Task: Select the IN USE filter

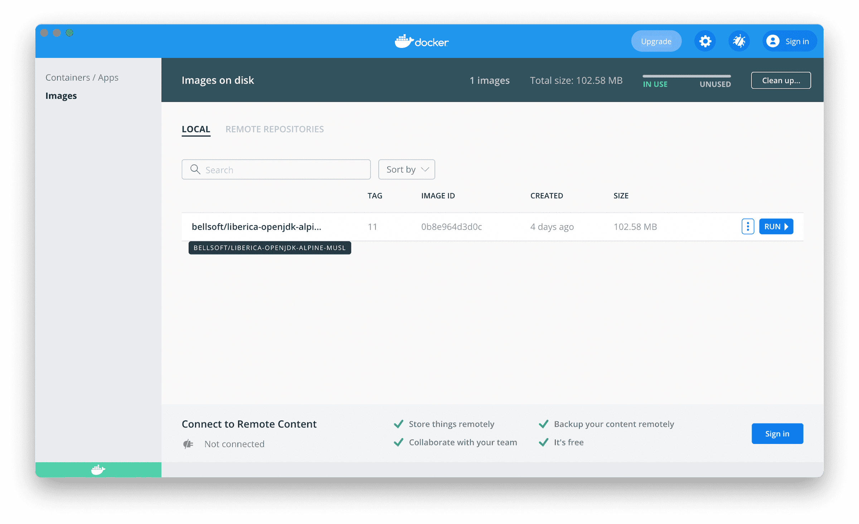Action: [655, 84]
